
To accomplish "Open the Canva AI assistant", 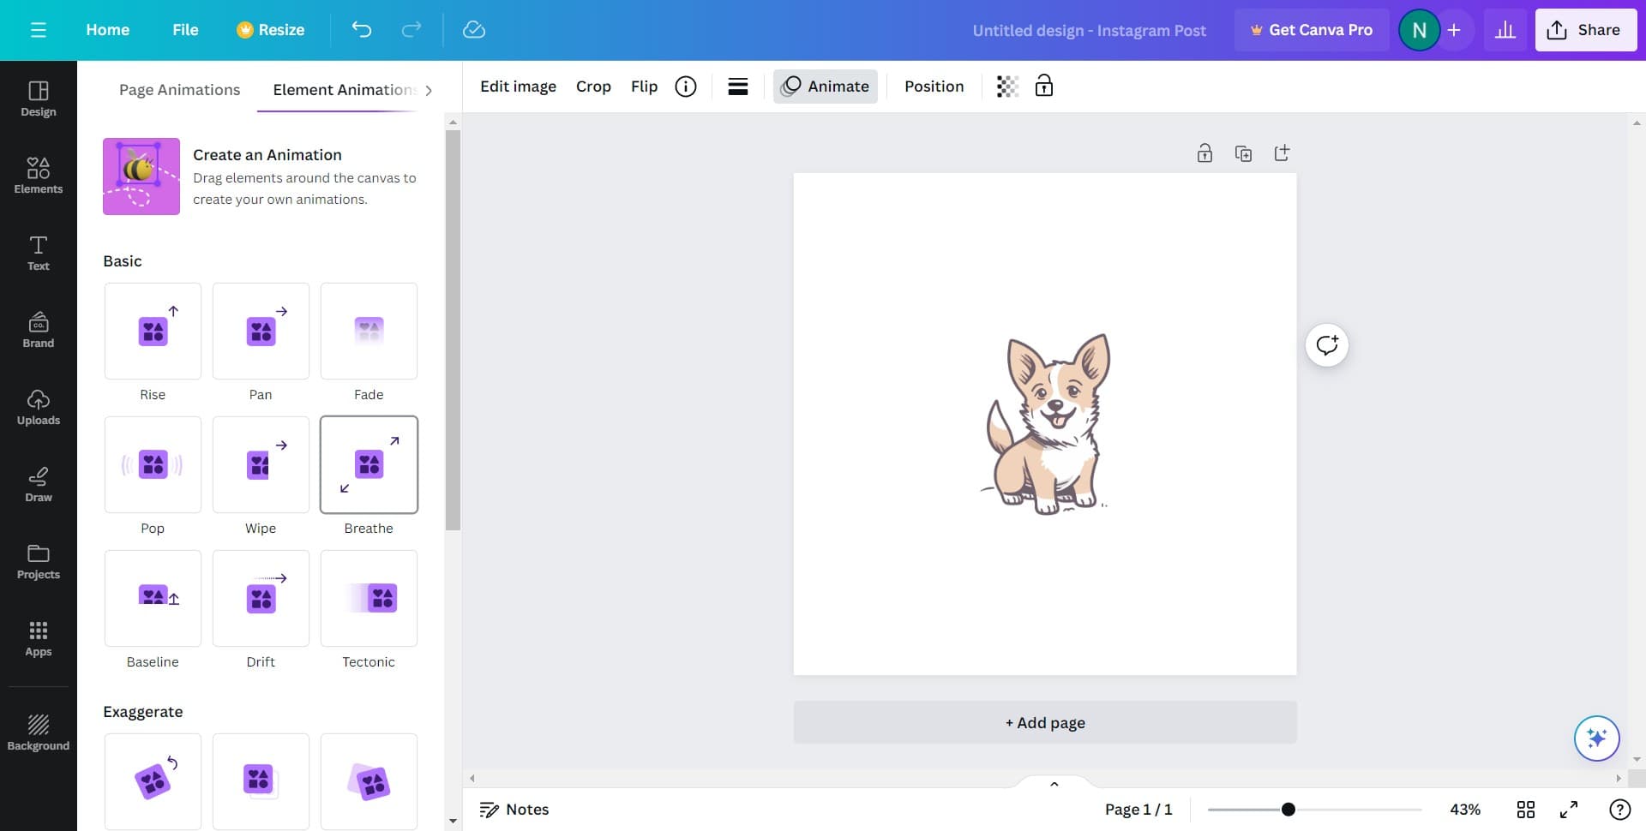I will click(1595, 738).
